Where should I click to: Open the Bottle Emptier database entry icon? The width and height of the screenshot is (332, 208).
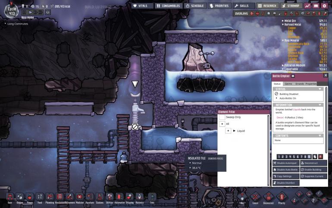click(x=293, y=76)
